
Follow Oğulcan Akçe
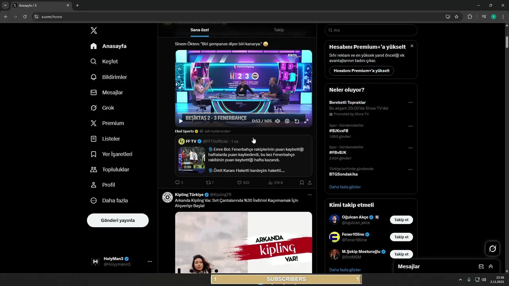[x=401, y=220]
